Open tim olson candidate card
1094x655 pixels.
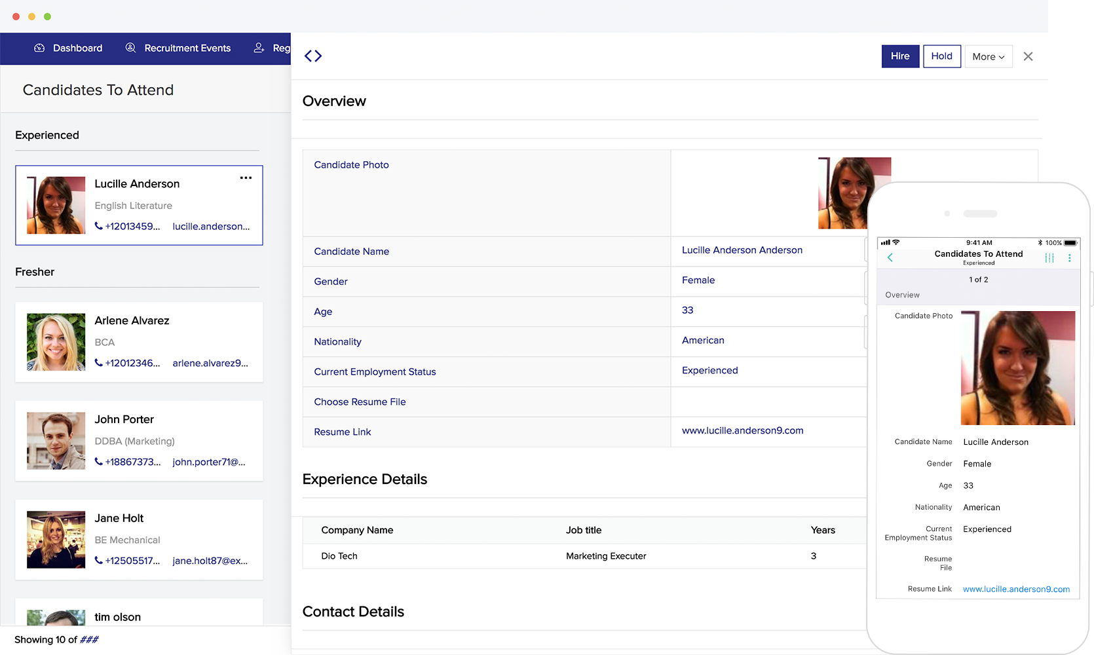(x=139, y=612)
